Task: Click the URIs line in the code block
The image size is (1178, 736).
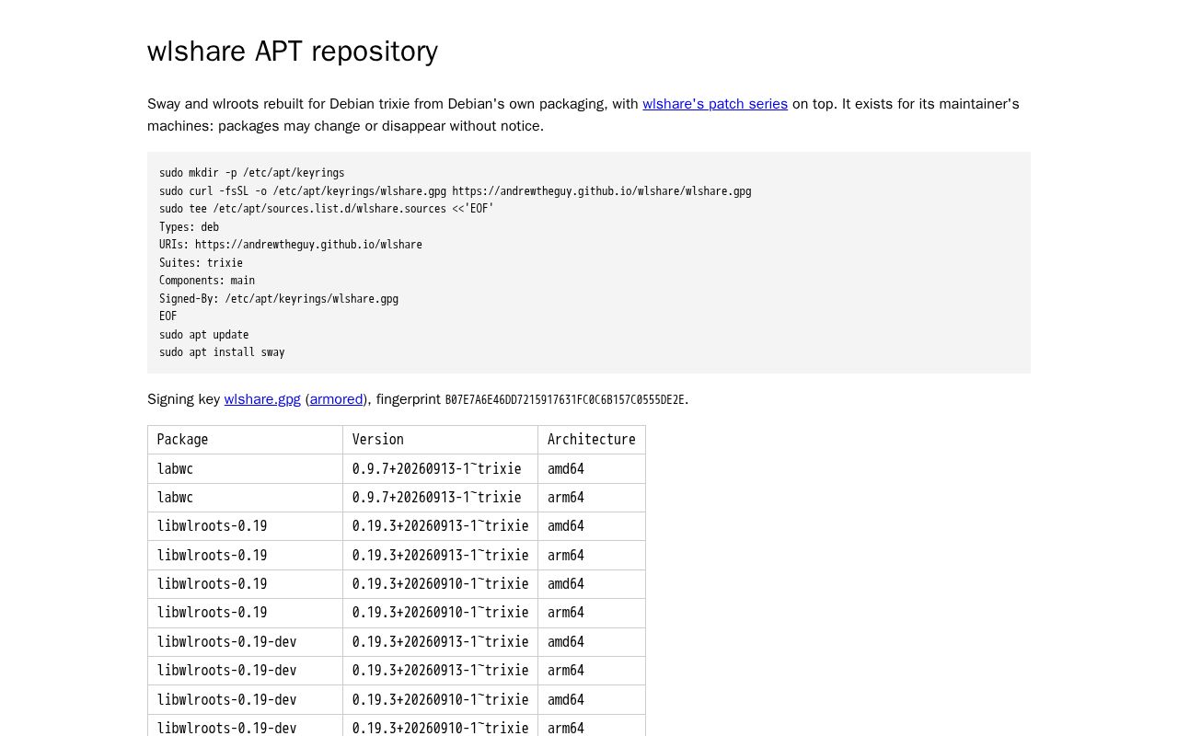Action: [x=291, y=245]
